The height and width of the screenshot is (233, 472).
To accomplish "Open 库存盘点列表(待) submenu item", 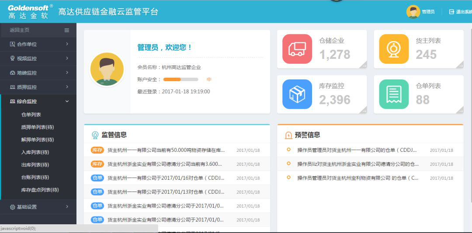I will [40, 190].
